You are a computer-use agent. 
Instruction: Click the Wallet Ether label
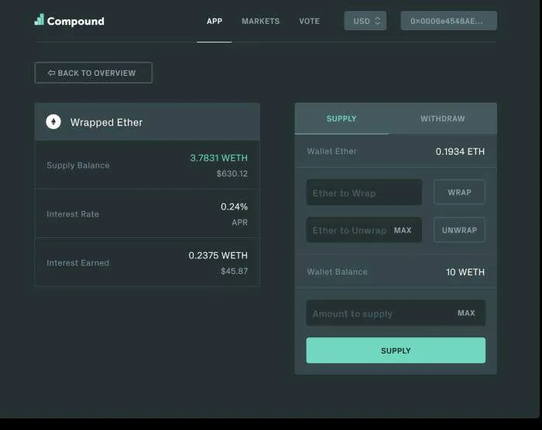click(332, 152)
